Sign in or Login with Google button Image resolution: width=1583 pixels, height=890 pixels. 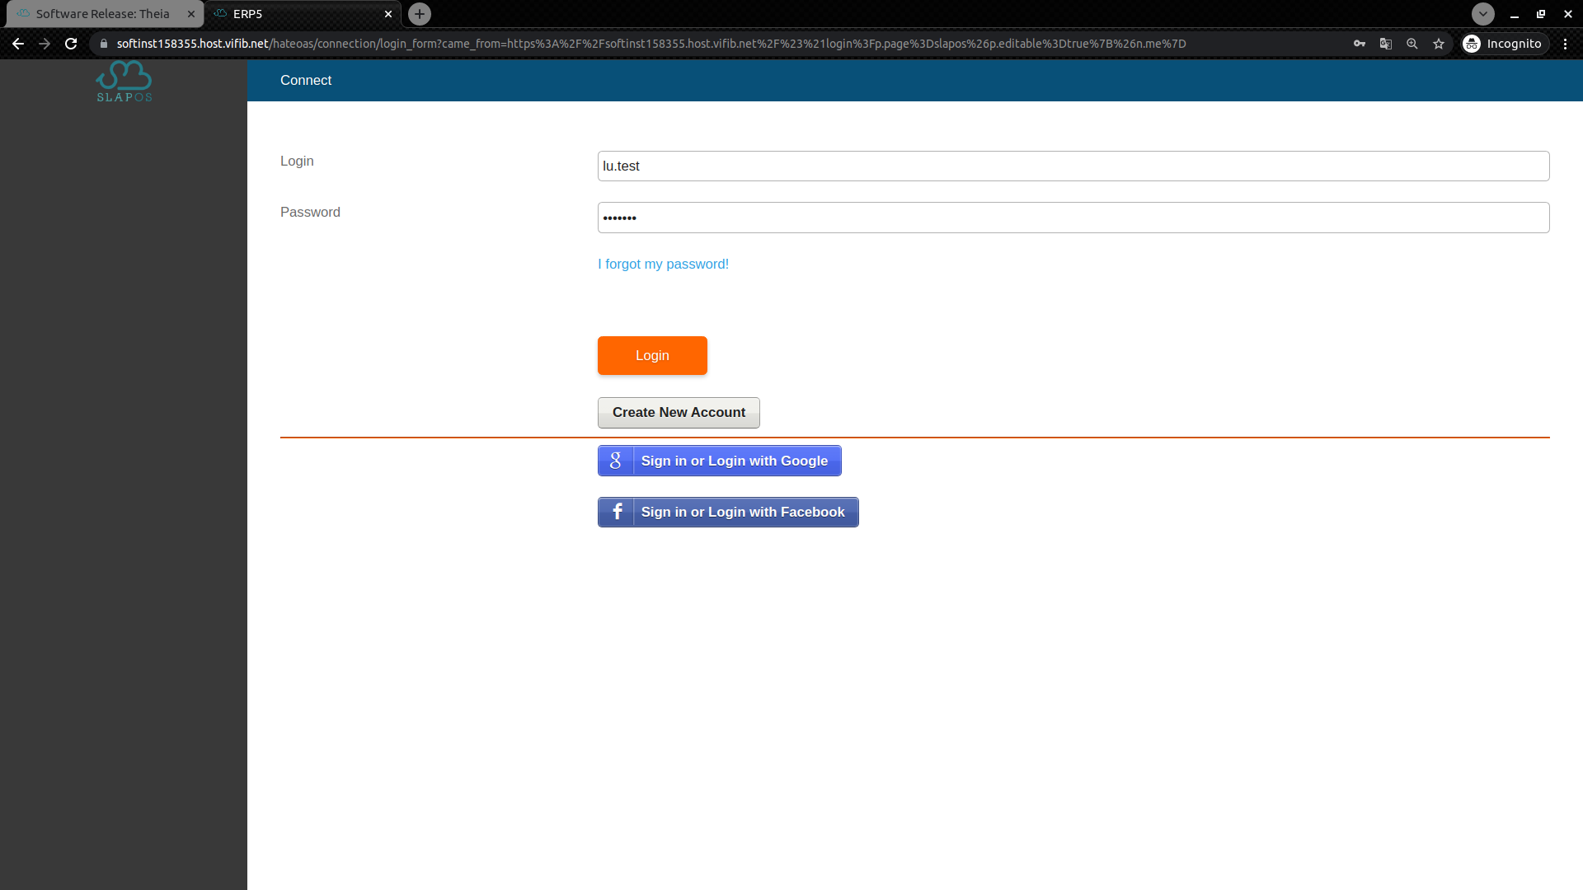(720, 461)
